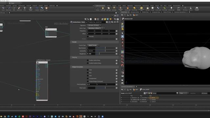Select the Spray Paint shelf tool

tap(19, 9)
